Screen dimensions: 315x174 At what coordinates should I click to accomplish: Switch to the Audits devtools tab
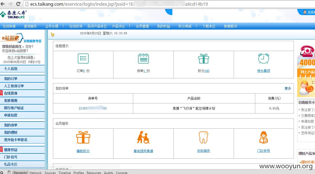pyautogui.click(x=109, y=173)
